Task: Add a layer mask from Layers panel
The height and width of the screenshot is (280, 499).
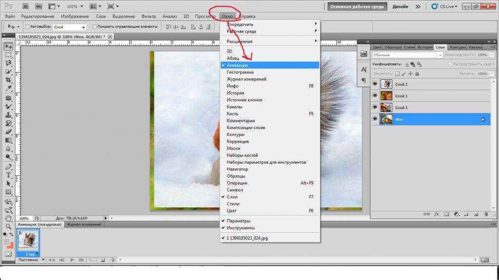Action: (446, 214)
